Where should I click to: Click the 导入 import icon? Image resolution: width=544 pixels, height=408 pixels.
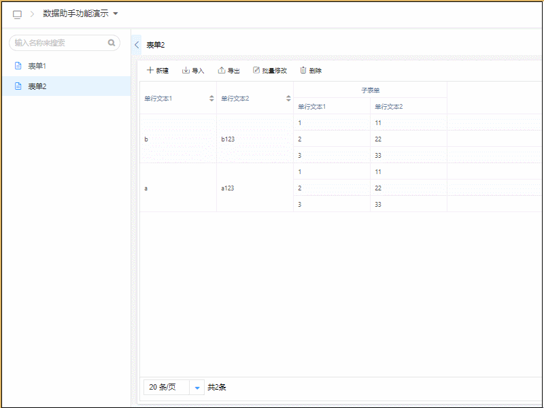coord(186,71)
